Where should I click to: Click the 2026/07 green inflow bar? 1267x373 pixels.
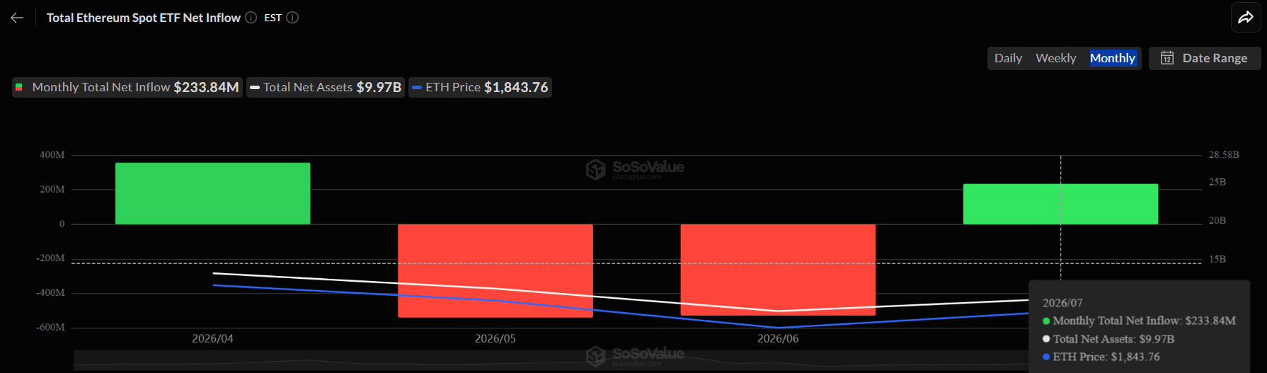pyautogui.click(x=1060, y=204)
